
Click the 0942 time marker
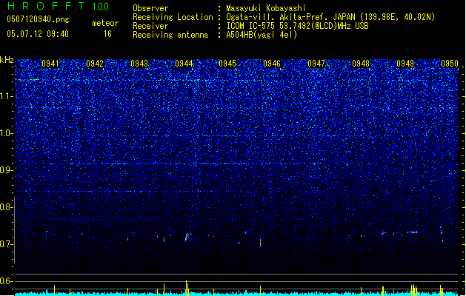pyautogui.click(x=95, y=64)
